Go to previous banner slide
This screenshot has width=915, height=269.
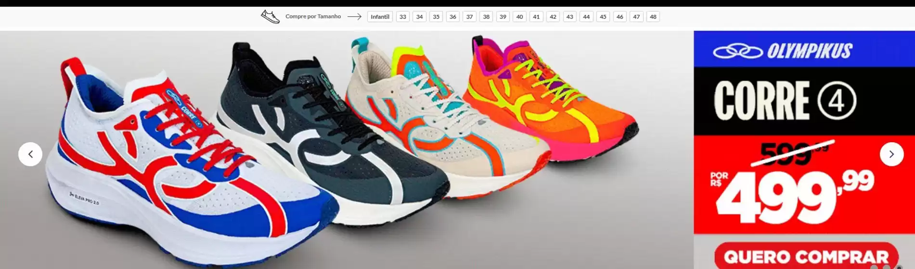click(x=30, y=154)
